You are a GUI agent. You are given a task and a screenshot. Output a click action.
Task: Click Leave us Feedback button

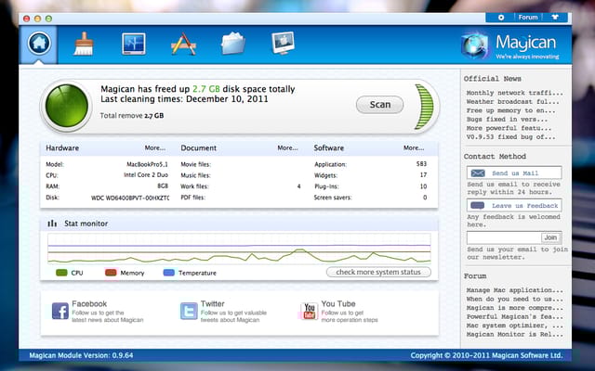pyautogui.click(x=514, y=206)
